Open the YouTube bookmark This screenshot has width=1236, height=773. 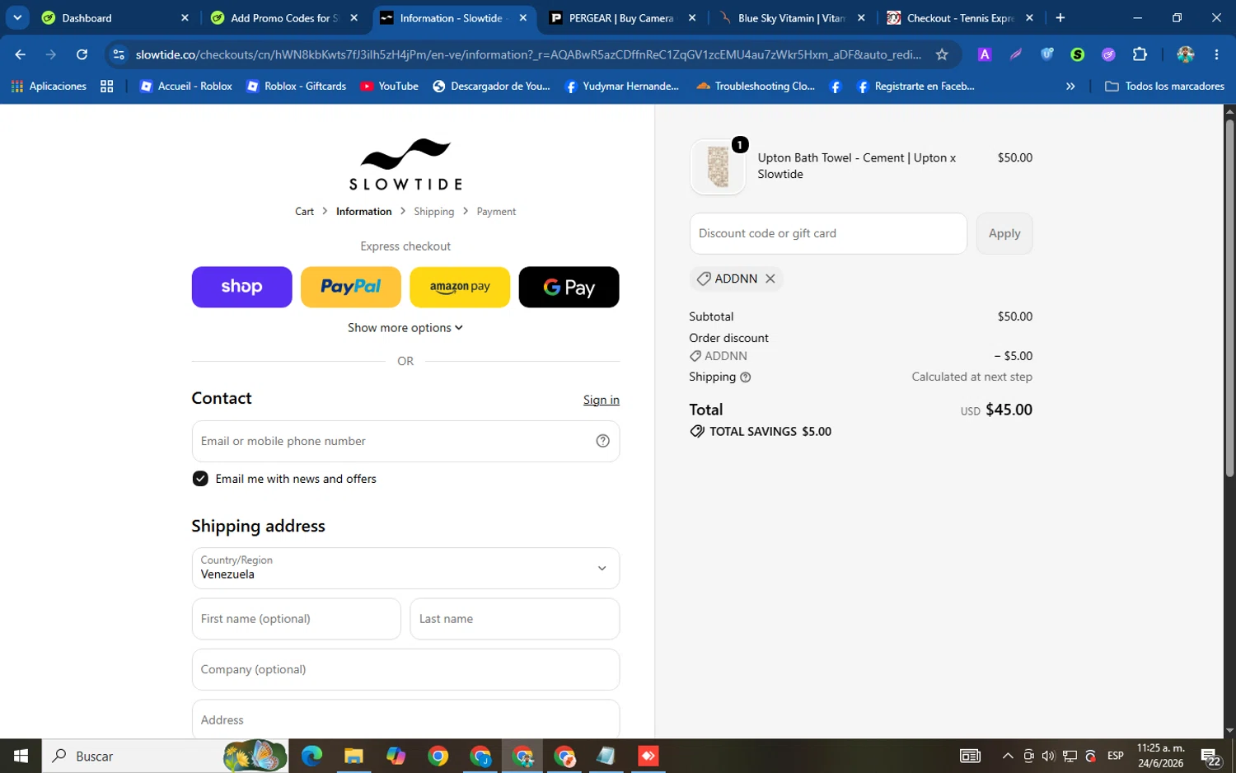(390, 86)
